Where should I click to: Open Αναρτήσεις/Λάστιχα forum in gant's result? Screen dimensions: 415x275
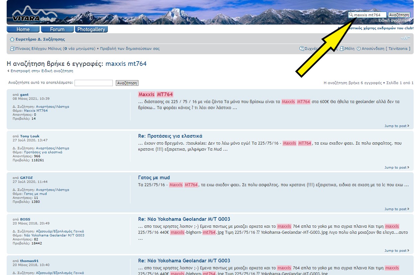coord(53,107)
